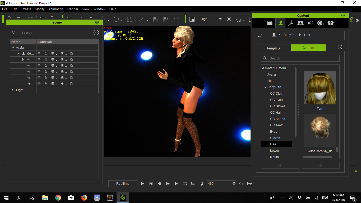
Task: Click the actor icon in the Content breadcrumb
Action: click(274, 35)
